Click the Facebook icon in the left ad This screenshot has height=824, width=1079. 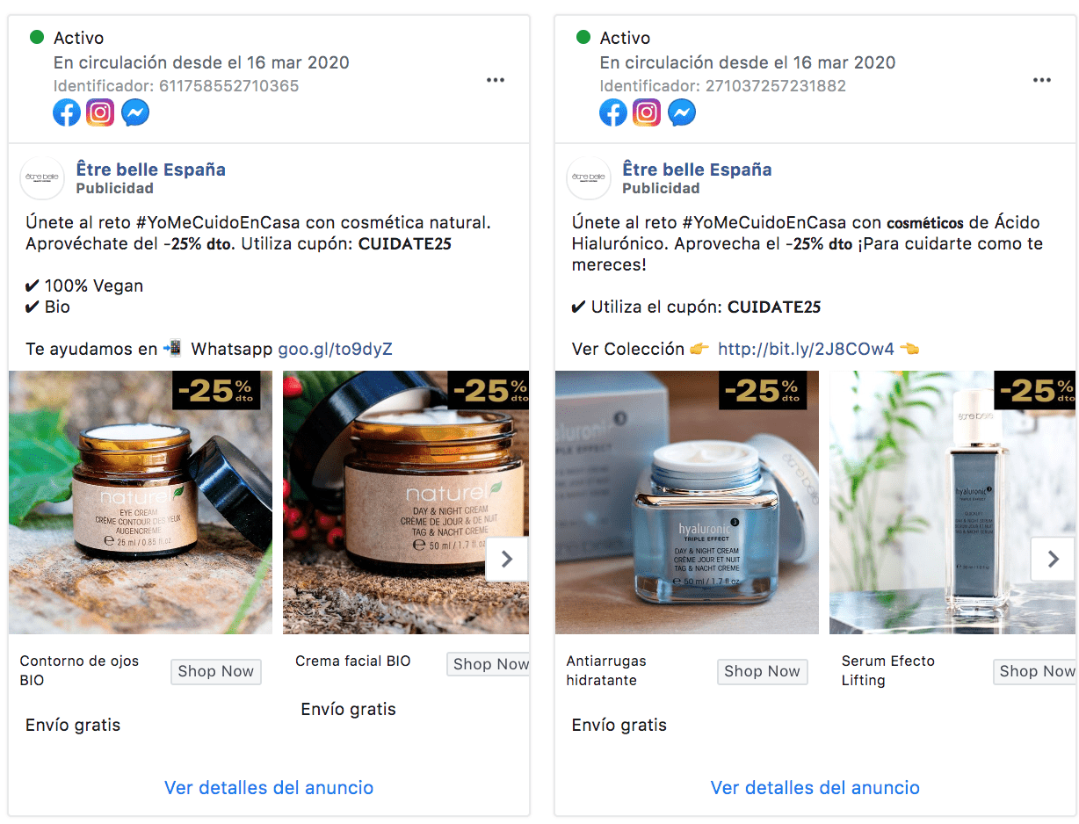[x=67, y=112]
